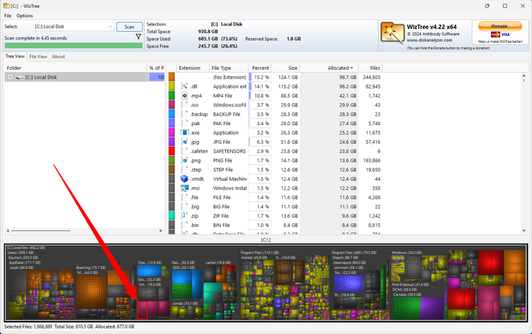Click the .vmdk Virtual Machine icon

[x=184, y=179]
